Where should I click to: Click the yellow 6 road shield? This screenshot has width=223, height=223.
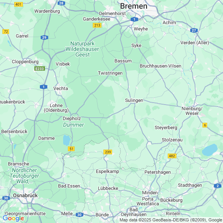(205, 125)
